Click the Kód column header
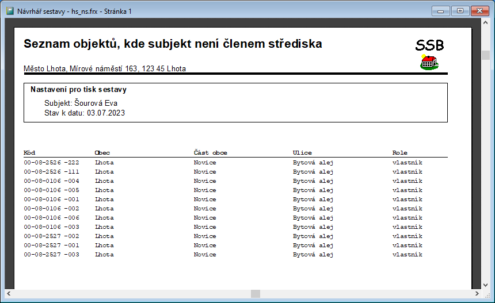The image size is (495, 303). coord(29,153)
